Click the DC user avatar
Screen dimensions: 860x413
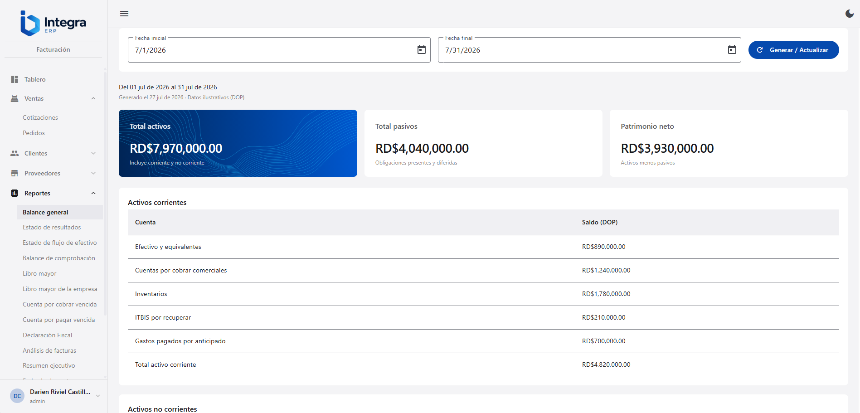[x=17, y=396]
